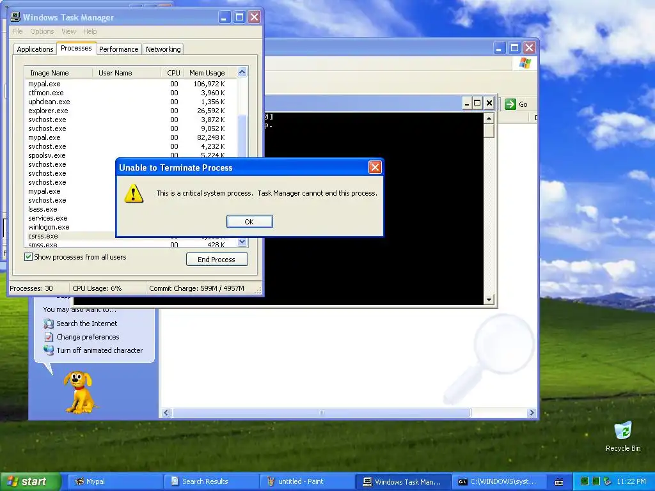Click the Task Manager title bar icon
This screenshot has height=491, width=655.
click(15, 17)
